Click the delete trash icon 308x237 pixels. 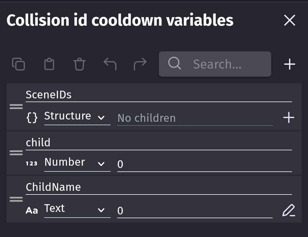(x=80, y=64)
